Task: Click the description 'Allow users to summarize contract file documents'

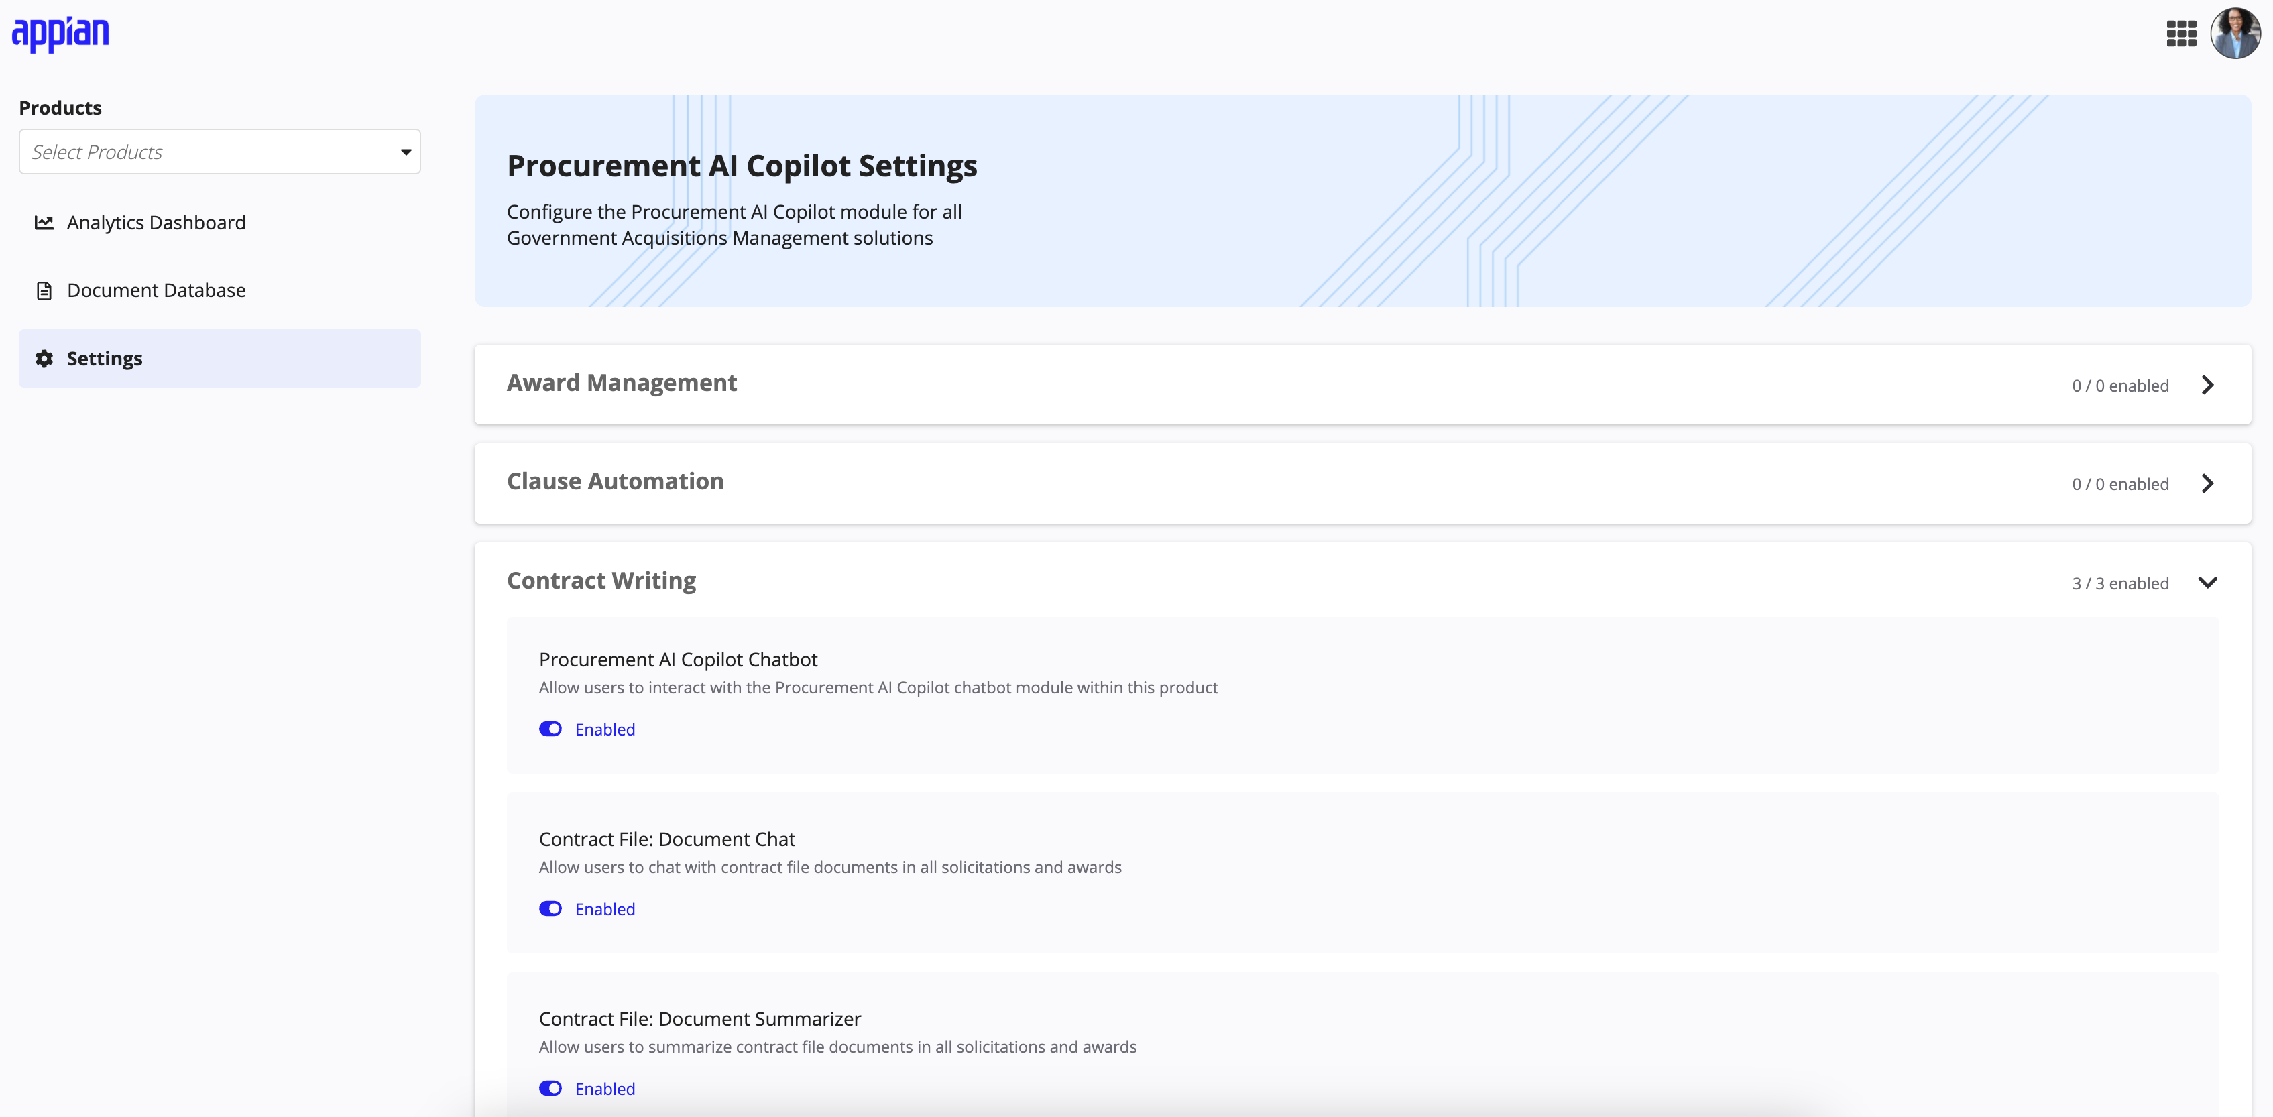Action: [837, 1047]
